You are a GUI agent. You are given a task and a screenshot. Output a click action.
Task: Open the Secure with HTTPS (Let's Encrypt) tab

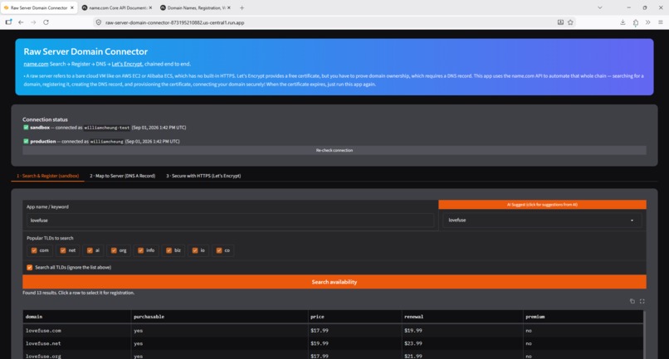click(x=203, y=176)
